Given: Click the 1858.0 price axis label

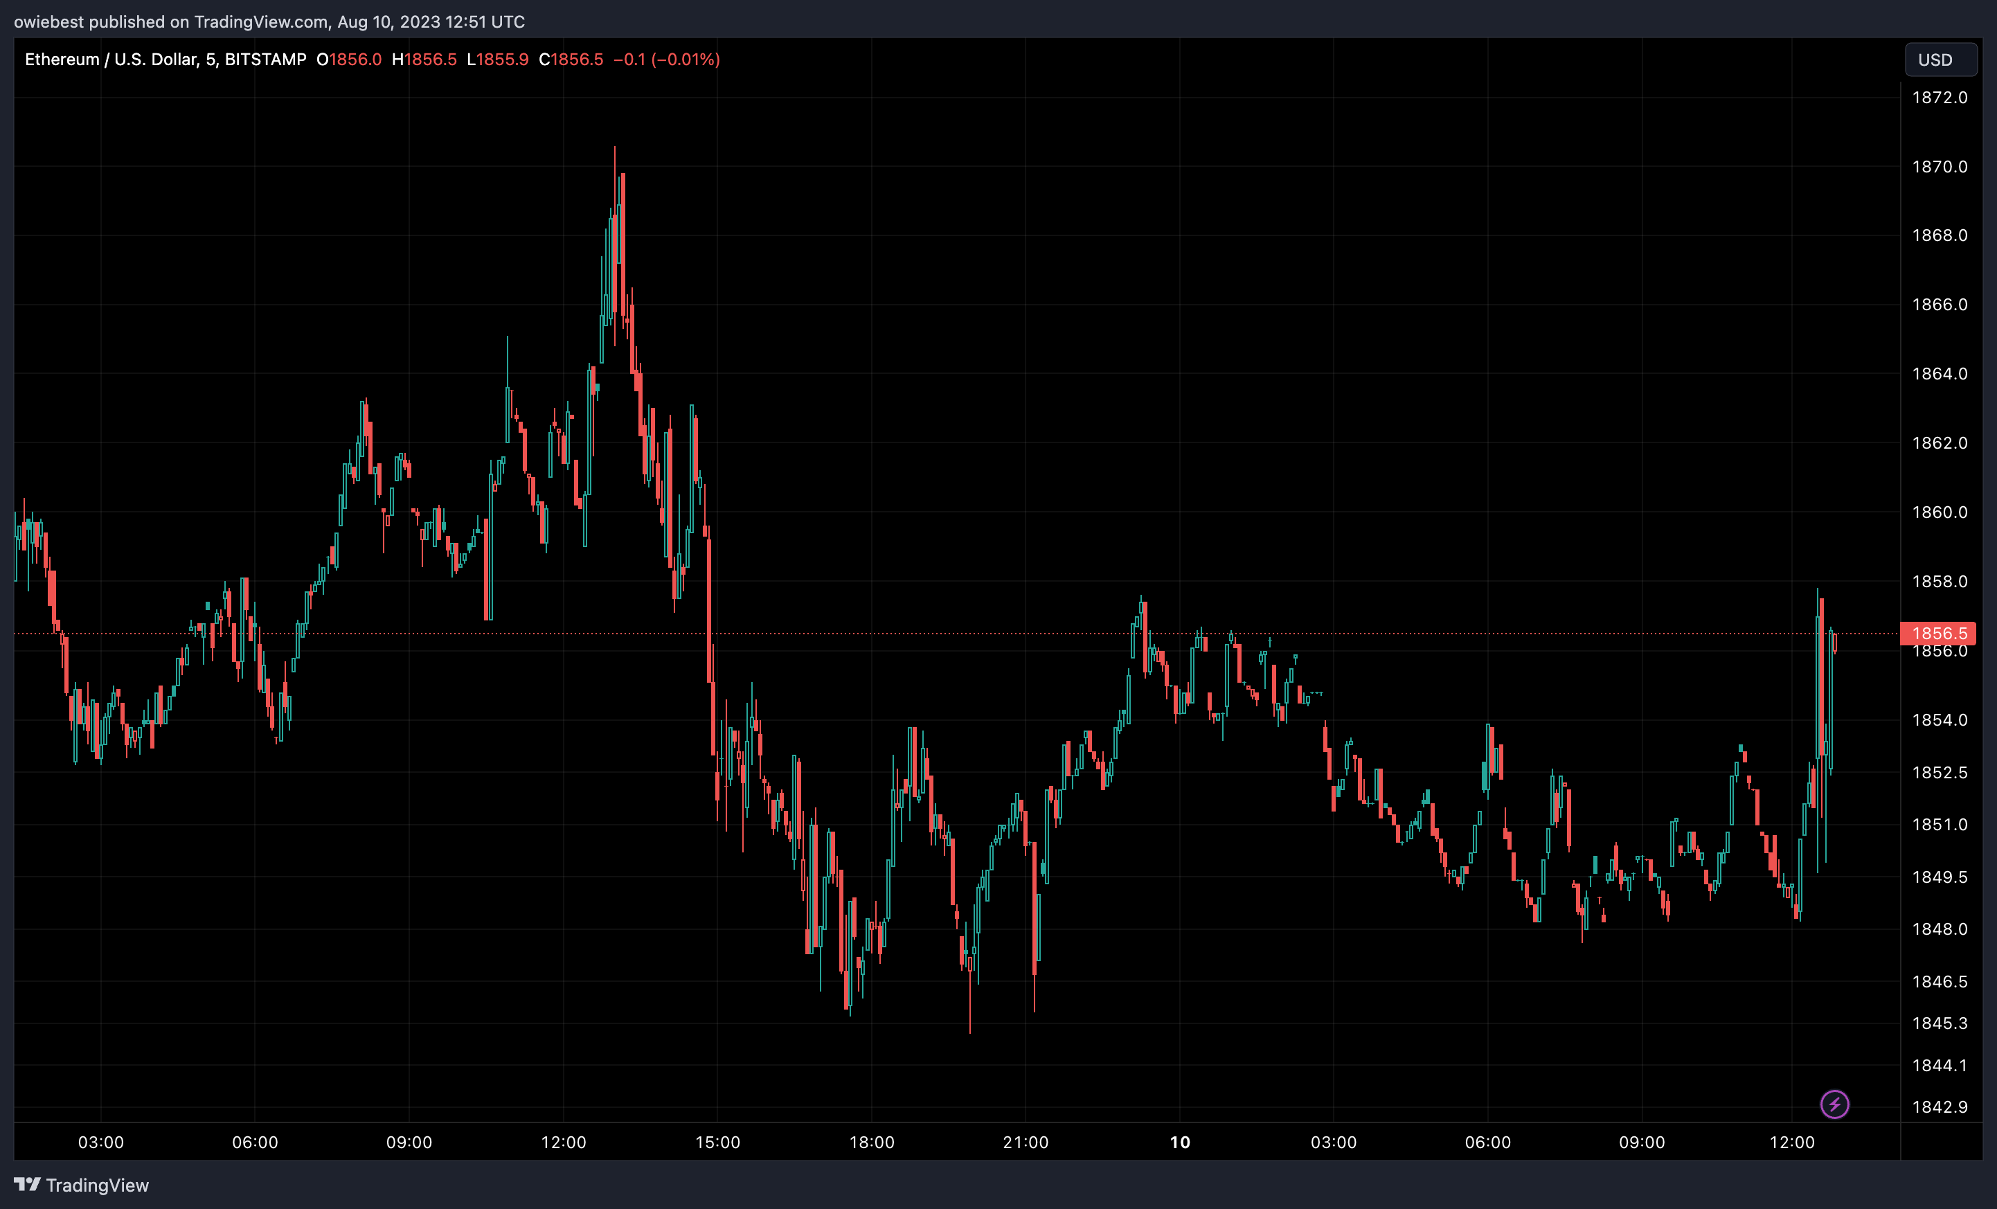Looking at the screenshot, I should tap(1940, 581).
